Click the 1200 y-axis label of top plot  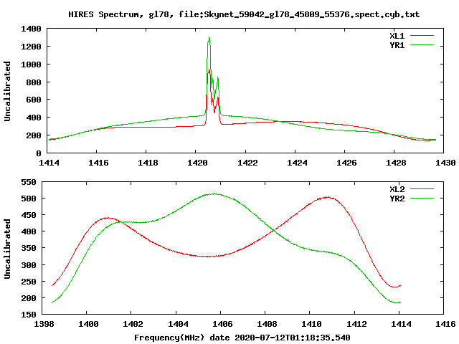coord(31,47)
